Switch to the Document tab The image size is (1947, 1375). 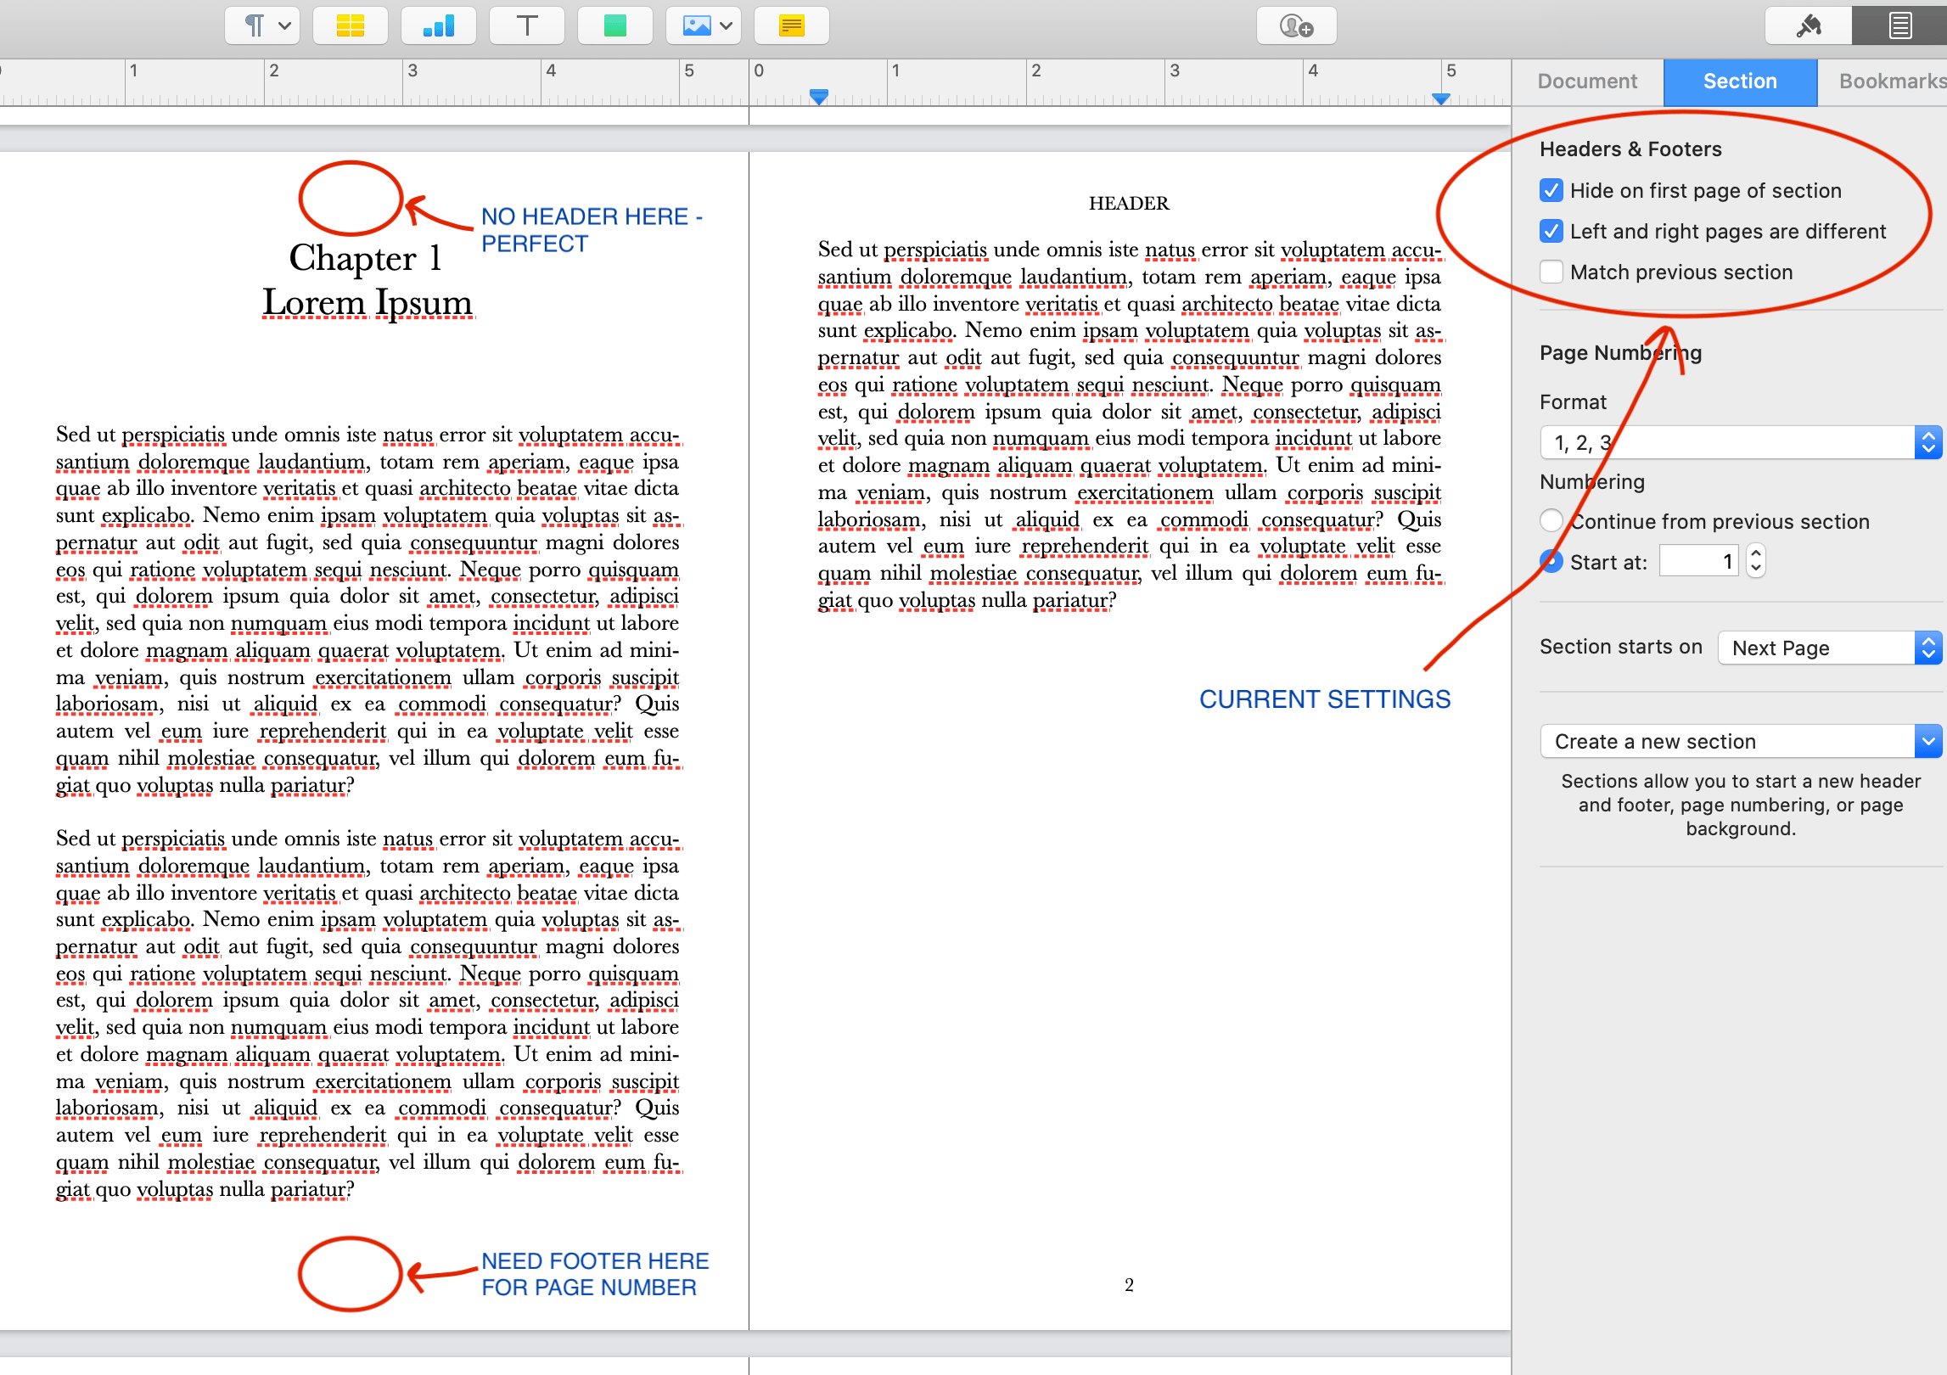(1585, 81)
